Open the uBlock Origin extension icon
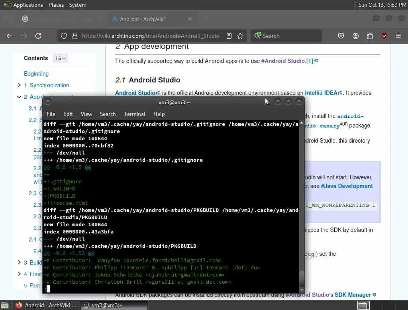The height and width of the screenshot is (310, 408). tap(384, 36)
